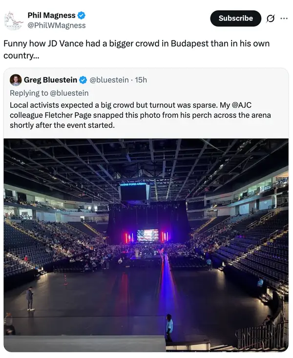The width and height of the screenshot is (293, 358).
Task: Click the verified badge beside Greg Bluestein
Action: [84, 80]
